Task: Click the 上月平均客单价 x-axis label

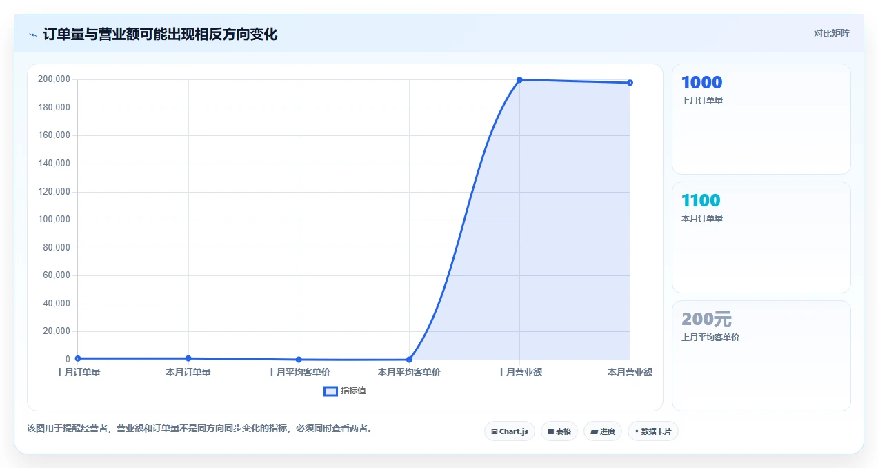Action: [x=299, y=373]
